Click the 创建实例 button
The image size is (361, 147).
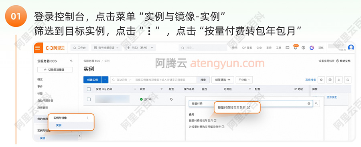pyautogui.click(x=93, y=80)
